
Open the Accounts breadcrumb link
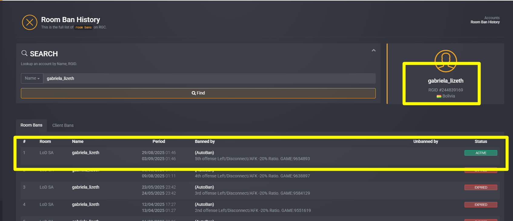click(492, 18)
